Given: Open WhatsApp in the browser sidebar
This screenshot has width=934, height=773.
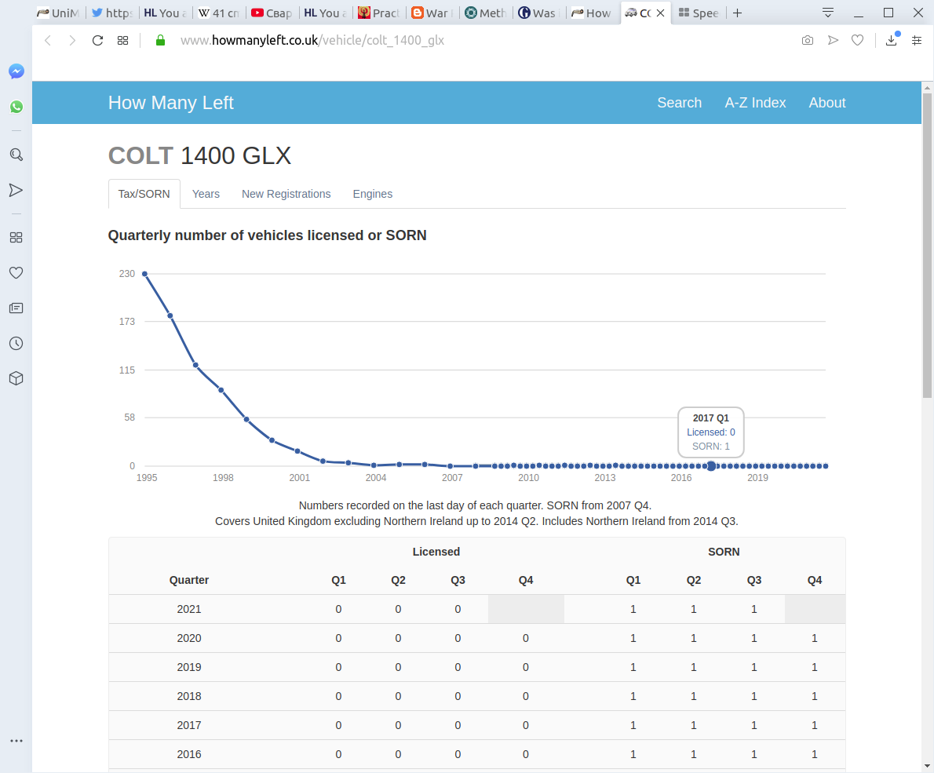Looking at the screenshot, I should point(16,107).
